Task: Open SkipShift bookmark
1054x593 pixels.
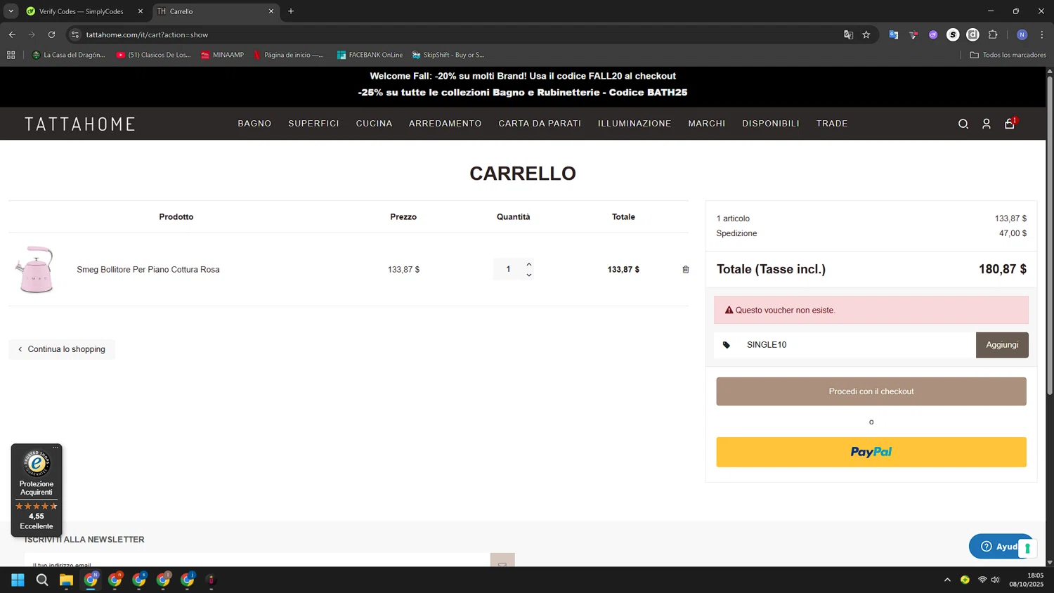Action: [x=448, y=55]
